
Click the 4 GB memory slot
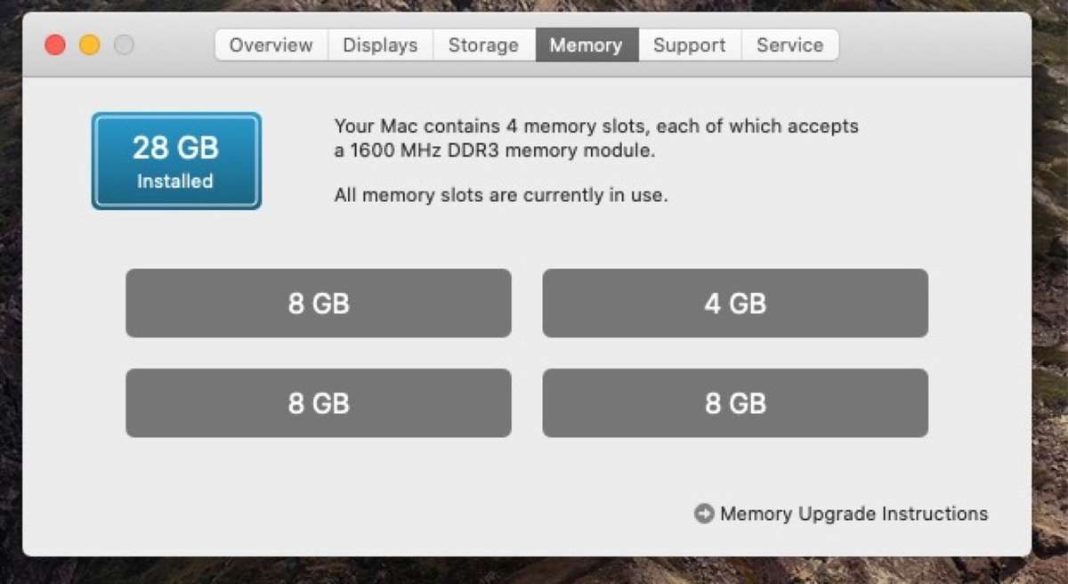[x=735, y=303]
